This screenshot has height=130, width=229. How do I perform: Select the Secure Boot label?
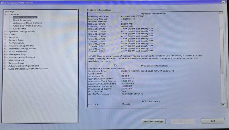(x=16, y=40)
